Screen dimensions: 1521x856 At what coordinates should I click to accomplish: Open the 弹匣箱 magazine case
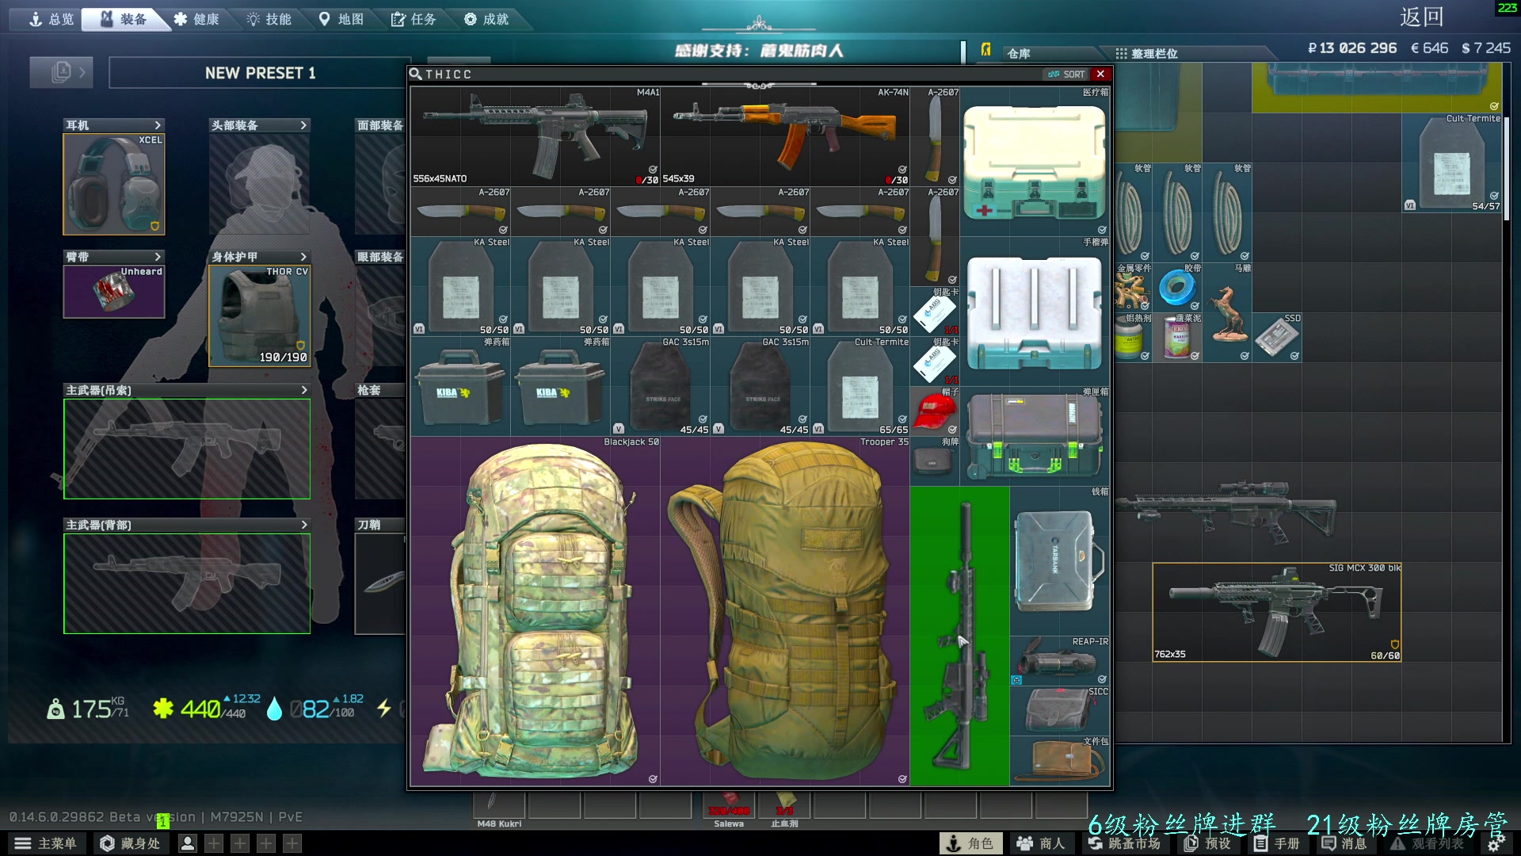click(x=1035, y=436)
